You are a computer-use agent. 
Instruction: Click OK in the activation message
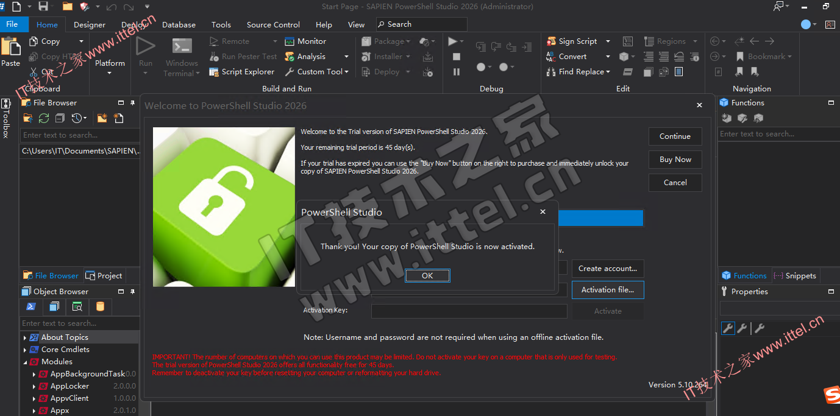tap(427, 276)
